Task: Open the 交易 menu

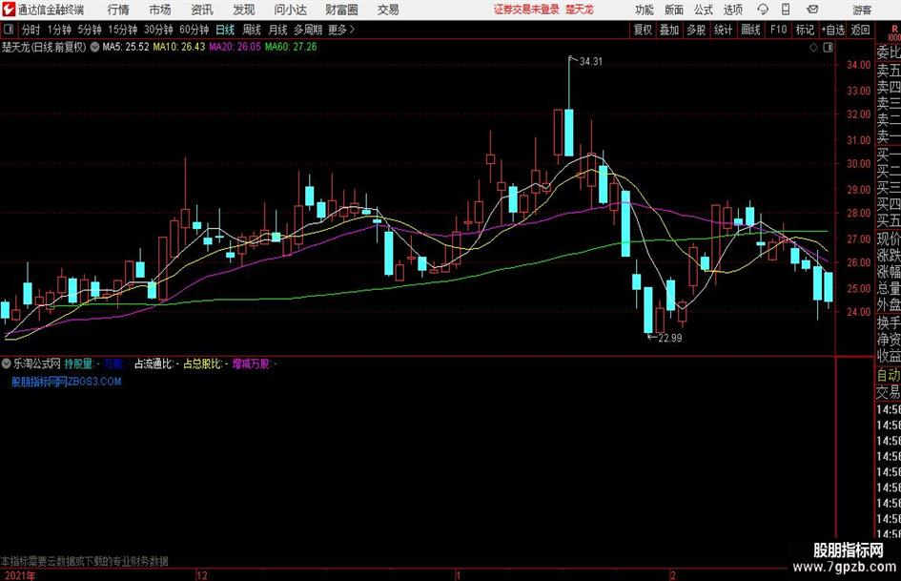Action: tap(388, 10)
